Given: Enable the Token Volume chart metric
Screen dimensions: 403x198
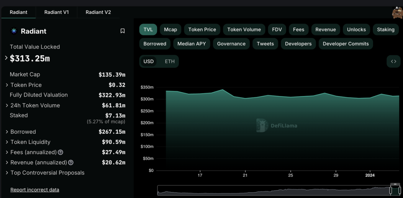Looking at the screenshot, I should (244, 29).
